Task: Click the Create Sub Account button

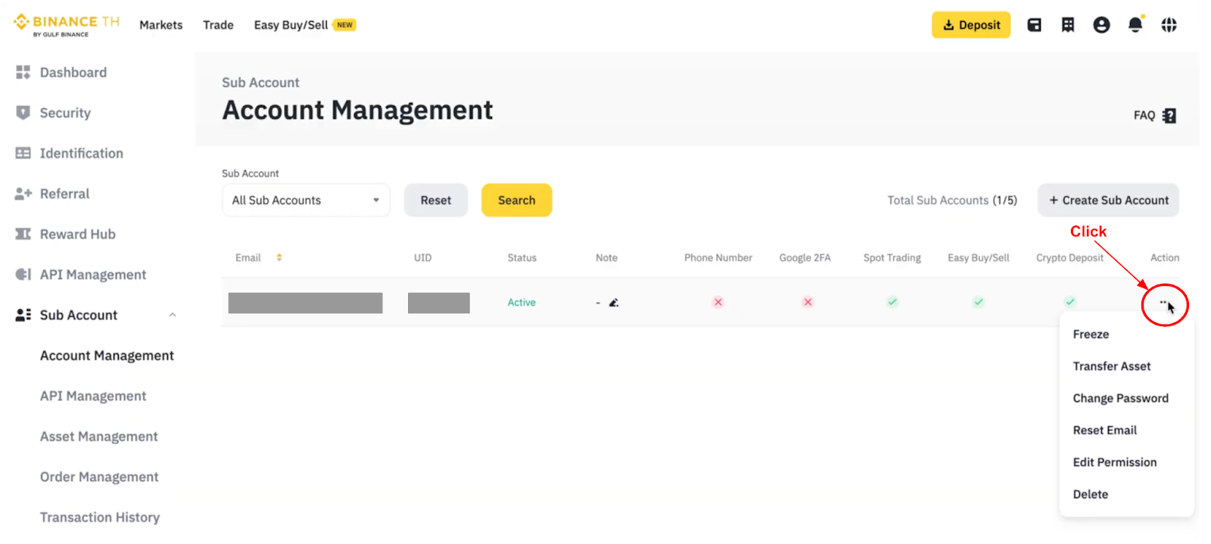Action: point(1108,201)
